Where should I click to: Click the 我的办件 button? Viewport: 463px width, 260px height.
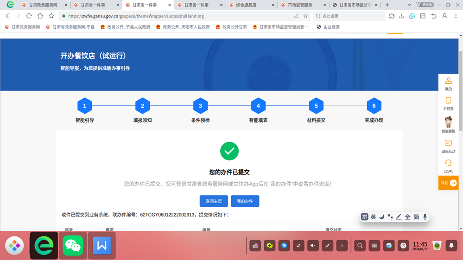(x=245, y=201)
